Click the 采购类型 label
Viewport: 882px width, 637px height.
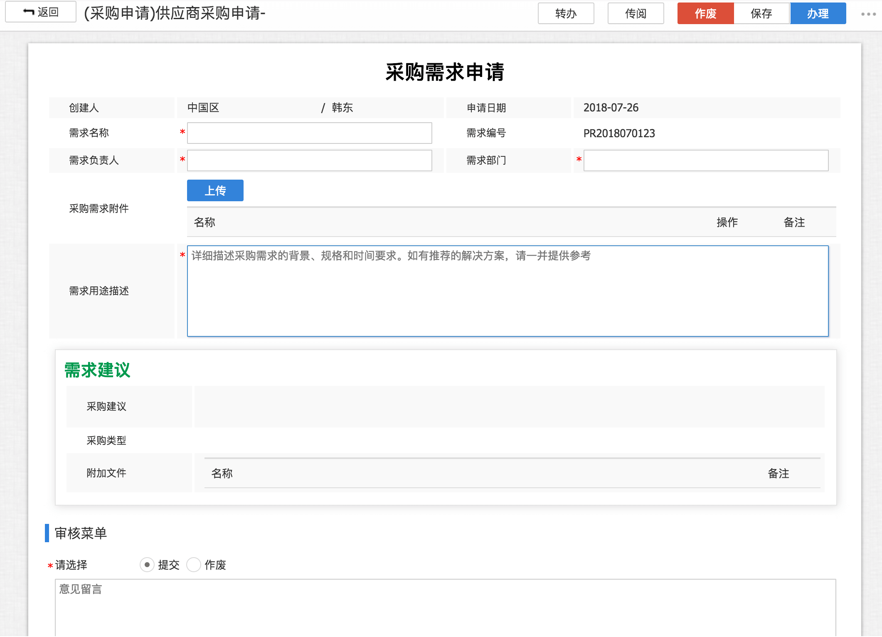coord(106,441)
